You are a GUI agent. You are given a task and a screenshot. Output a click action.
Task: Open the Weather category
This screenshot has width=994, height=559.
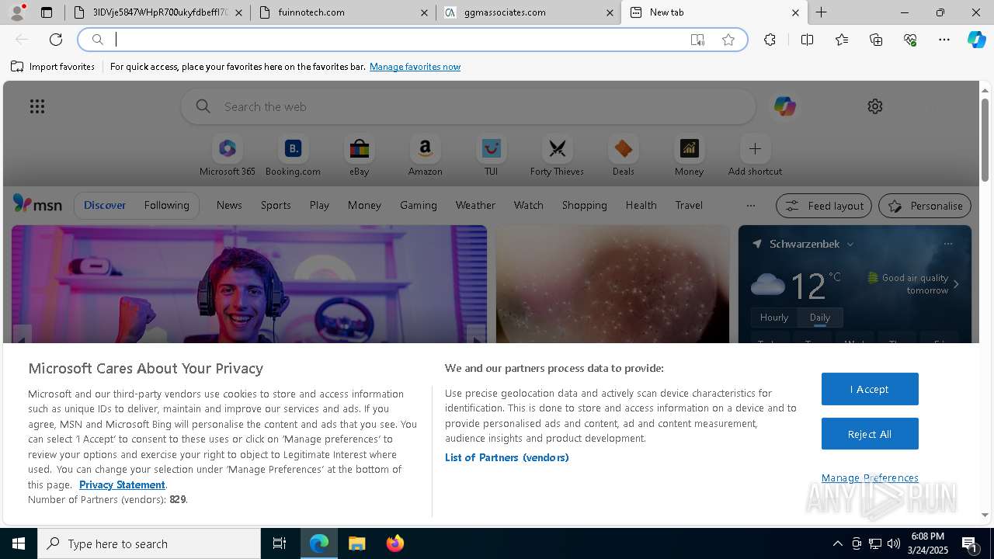(475, 205)
